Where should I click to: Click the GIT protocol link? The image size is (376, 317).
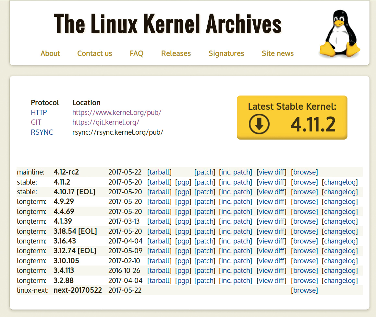[36, 122]
